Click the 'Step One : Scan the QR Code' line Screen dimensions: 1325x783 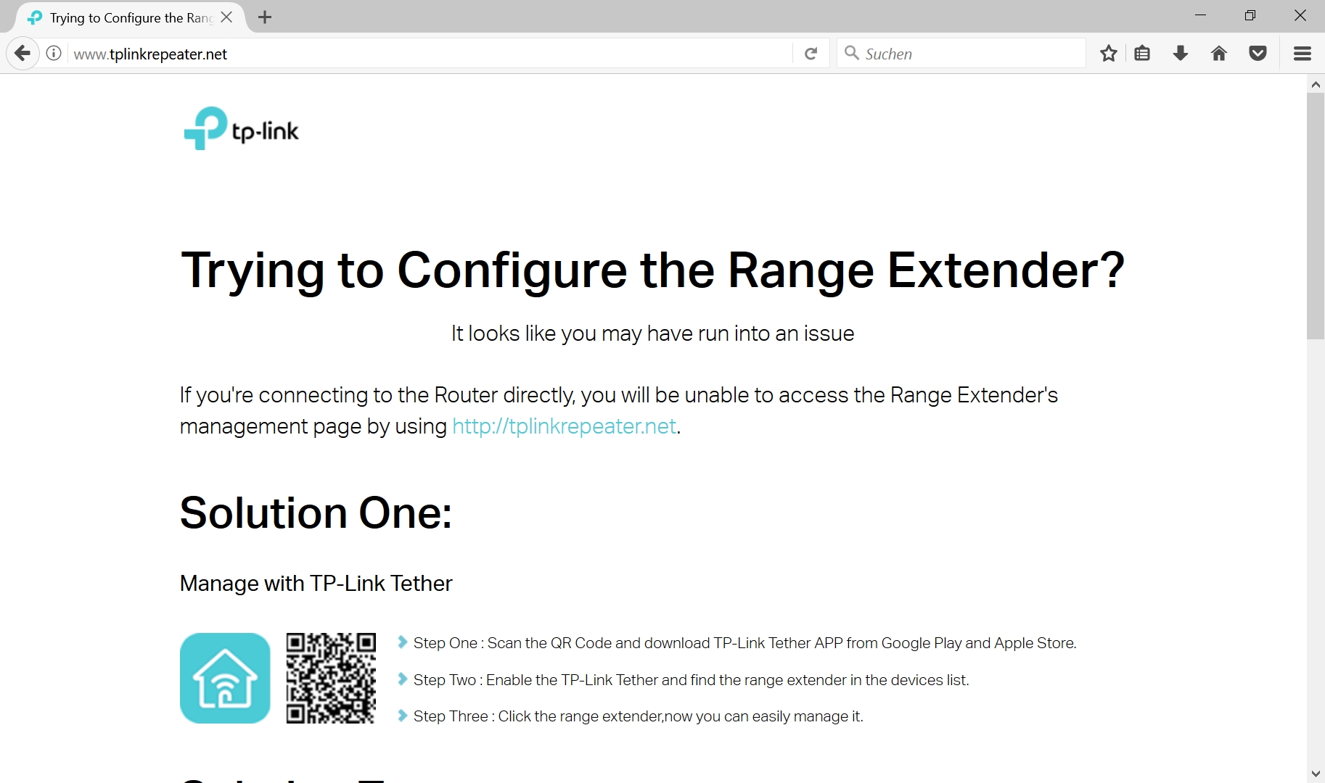(744, 643)
